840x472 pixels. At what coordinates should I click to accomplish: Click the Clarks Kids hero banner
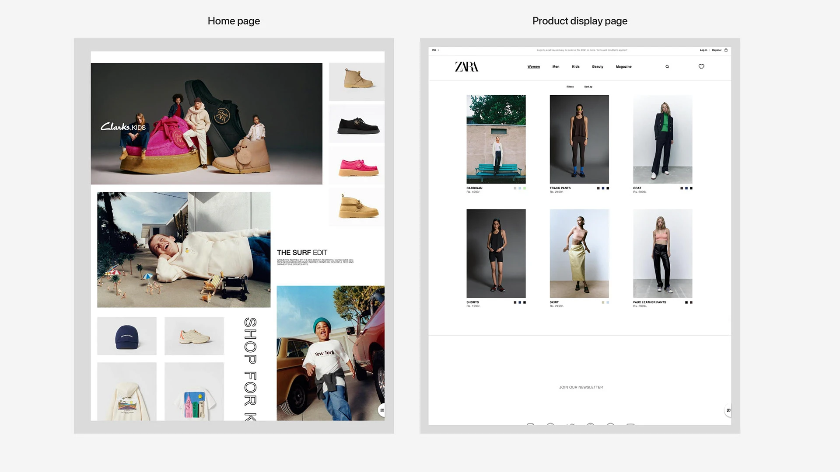click(206, 124)
